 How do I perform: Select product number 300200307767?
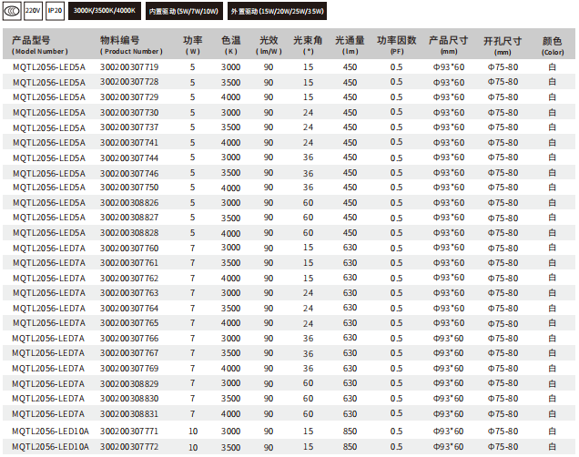[129, 353]
